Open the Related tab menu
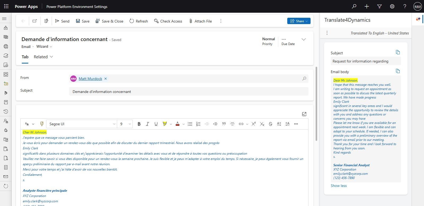The height and width of the screenshot is (206, 424). pyautogui.click(x=43, y=57)
